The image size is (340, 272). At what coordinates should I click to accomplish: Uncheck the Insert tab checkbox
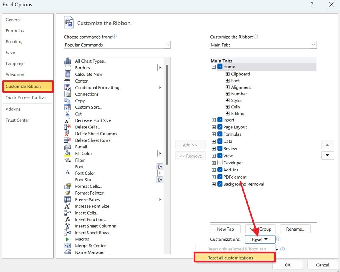pos(220,120)
